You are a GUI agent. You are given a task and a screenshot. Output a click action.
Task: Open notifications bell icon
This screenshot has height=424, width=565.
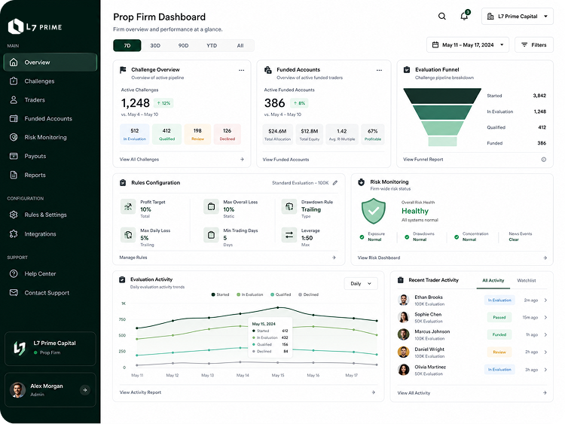pos(465,16)
